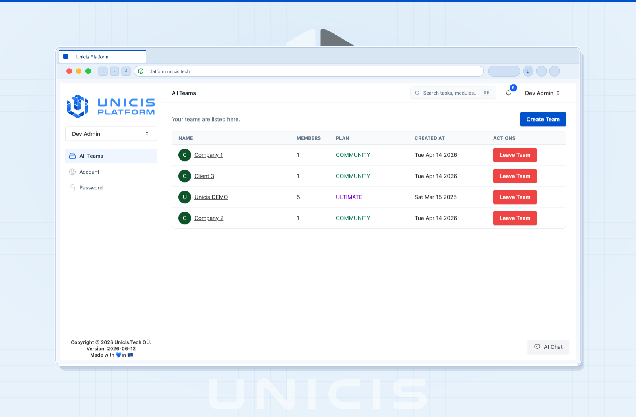
Task: Click the Version: 2026-06-12 footer text
Action: [111, 349]
